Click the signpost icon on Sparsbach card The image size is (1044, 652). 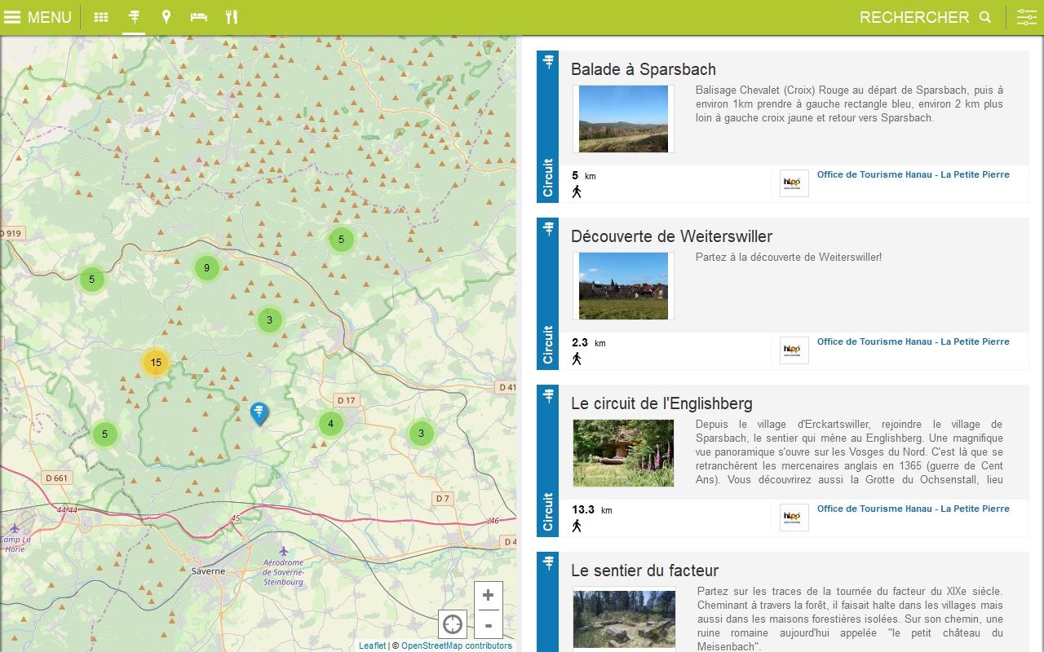548,61
